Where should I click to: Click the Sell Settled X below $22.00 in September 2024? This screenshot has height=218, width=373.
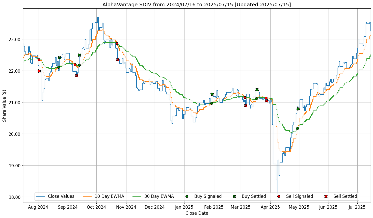point(76,75)
